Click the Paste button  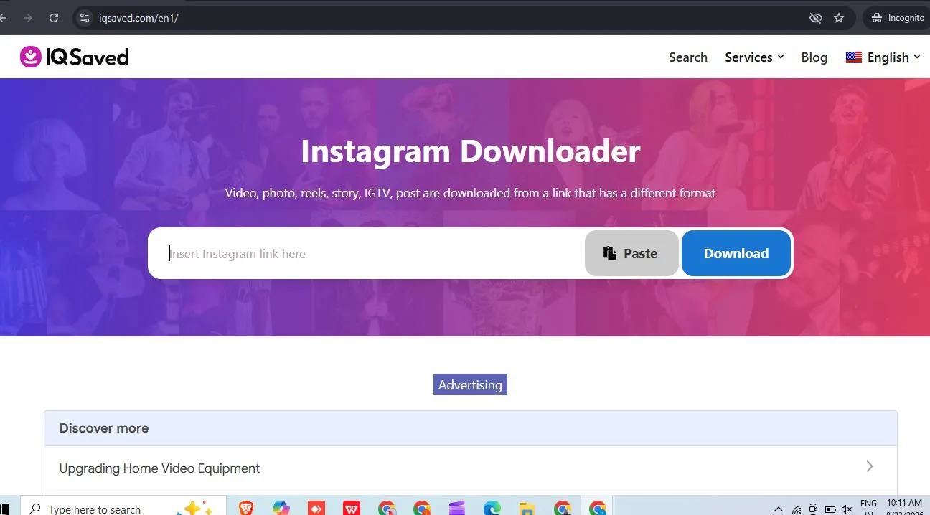point(631,253)
